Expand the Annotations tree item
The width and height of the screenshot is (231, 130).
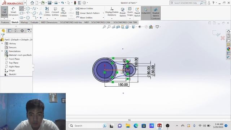pos(2,51)
